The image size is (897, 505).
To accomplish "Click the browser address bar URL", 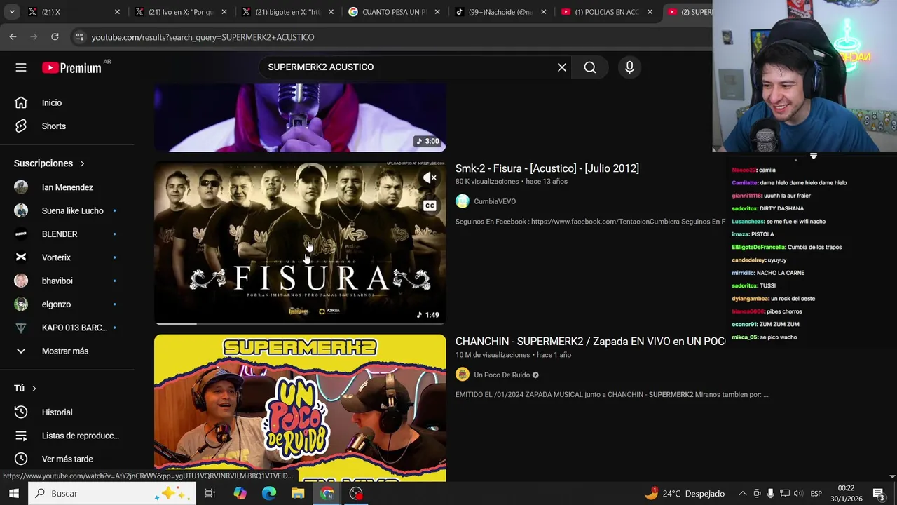I will click(x=203, y=37).
